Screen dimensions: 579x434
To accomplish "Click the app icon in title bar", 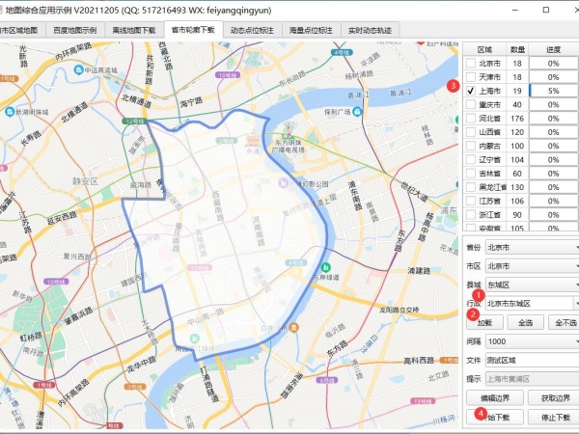I will (x=9, y=9).
